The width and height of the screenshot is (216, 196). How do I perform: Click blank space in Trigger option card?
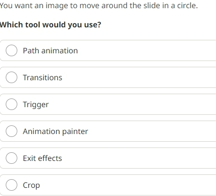click(144, 104)
